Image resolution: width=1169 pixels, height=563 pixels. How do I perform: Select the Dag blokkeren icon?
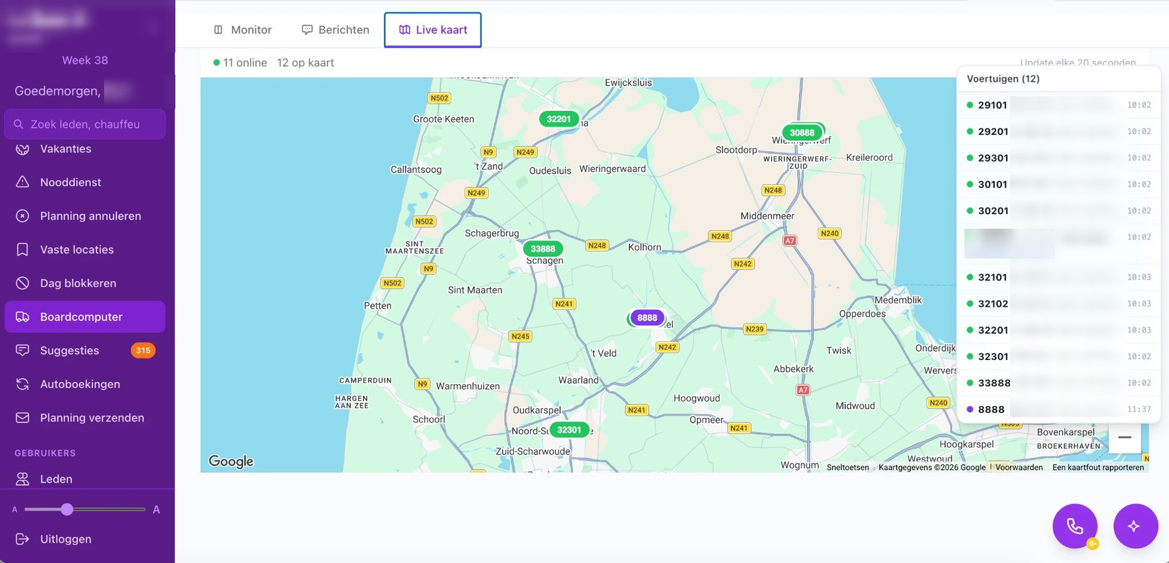pyautogui.click(x=23, y=283)
